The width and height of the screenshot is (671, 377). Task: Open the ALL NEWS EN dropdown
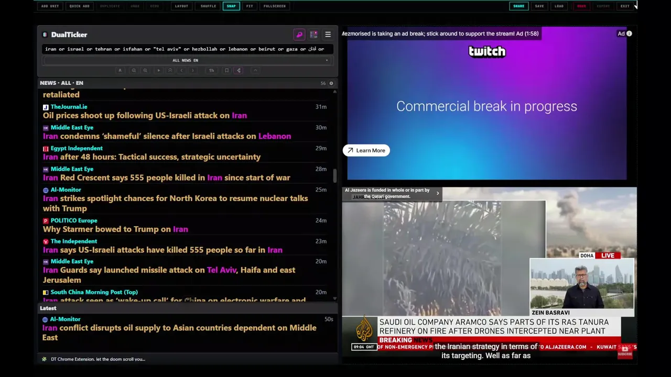tap(186, 60)
